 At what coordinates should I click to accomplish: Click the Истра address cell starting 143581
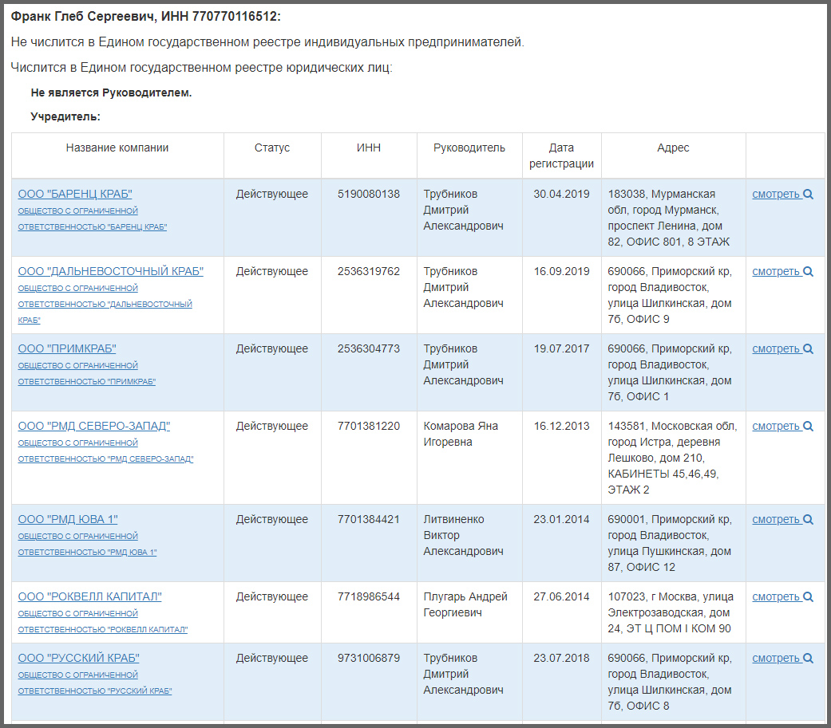[x=672, y=458]
